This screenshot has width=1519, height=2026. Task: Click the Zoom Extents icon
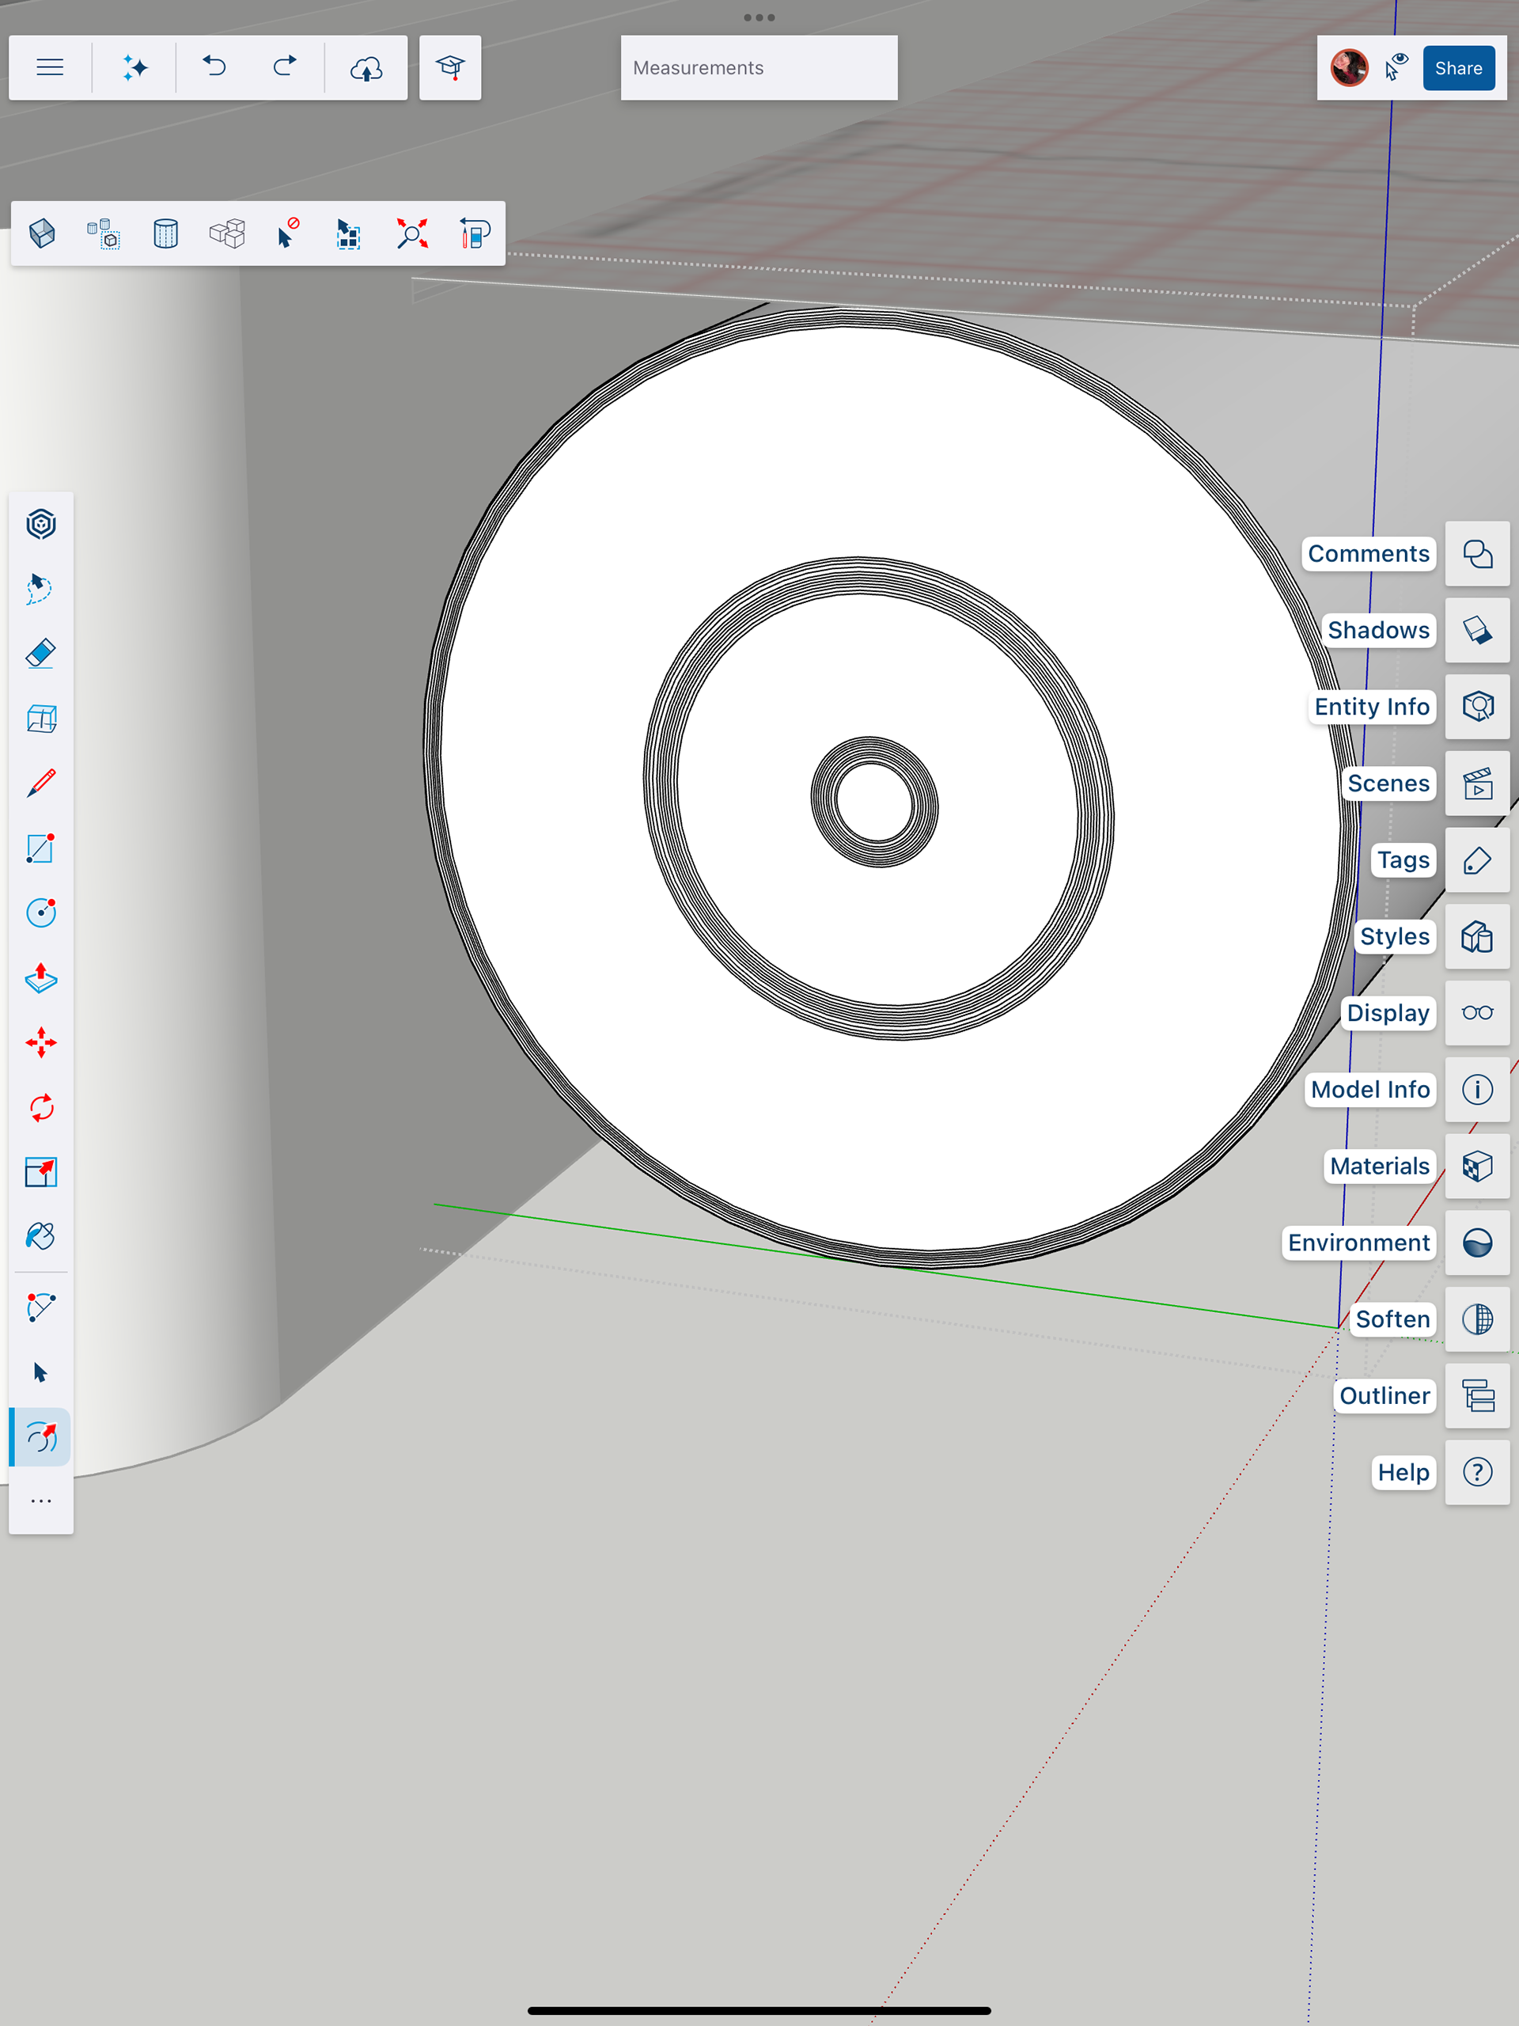click(x=412, y=233)
